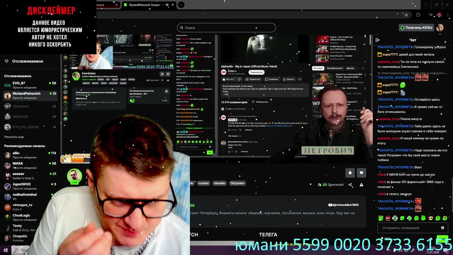
Task: Click the Отслеживаемое heart icon header
Action: click(24, 61)
